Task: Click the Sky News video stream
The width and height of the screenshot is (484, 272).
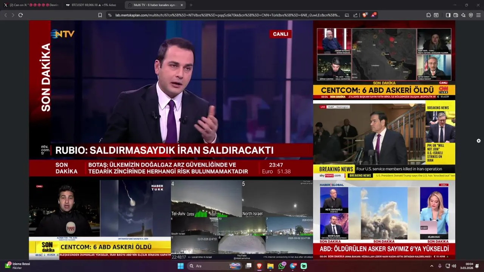Action: [384, 140]
